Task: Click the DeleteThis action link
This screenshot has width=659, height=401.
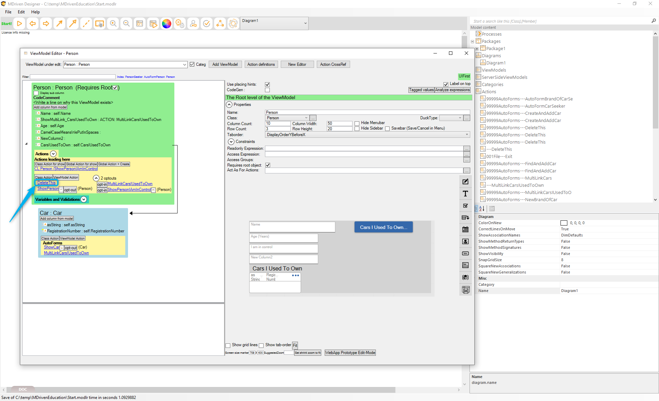Action: tap(46, 183)
